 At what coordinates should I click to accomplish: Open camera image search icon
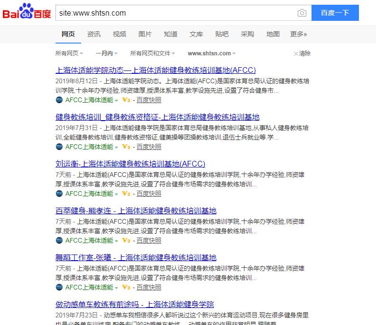coord(302,13)
